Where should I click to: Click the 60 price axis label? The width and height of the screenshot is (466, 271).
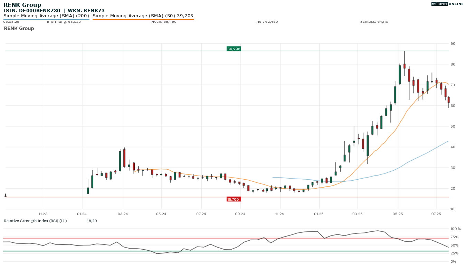point(453,106)
